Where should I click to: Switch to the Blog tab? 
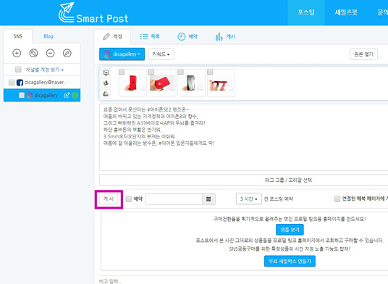[x=48, y=36]
